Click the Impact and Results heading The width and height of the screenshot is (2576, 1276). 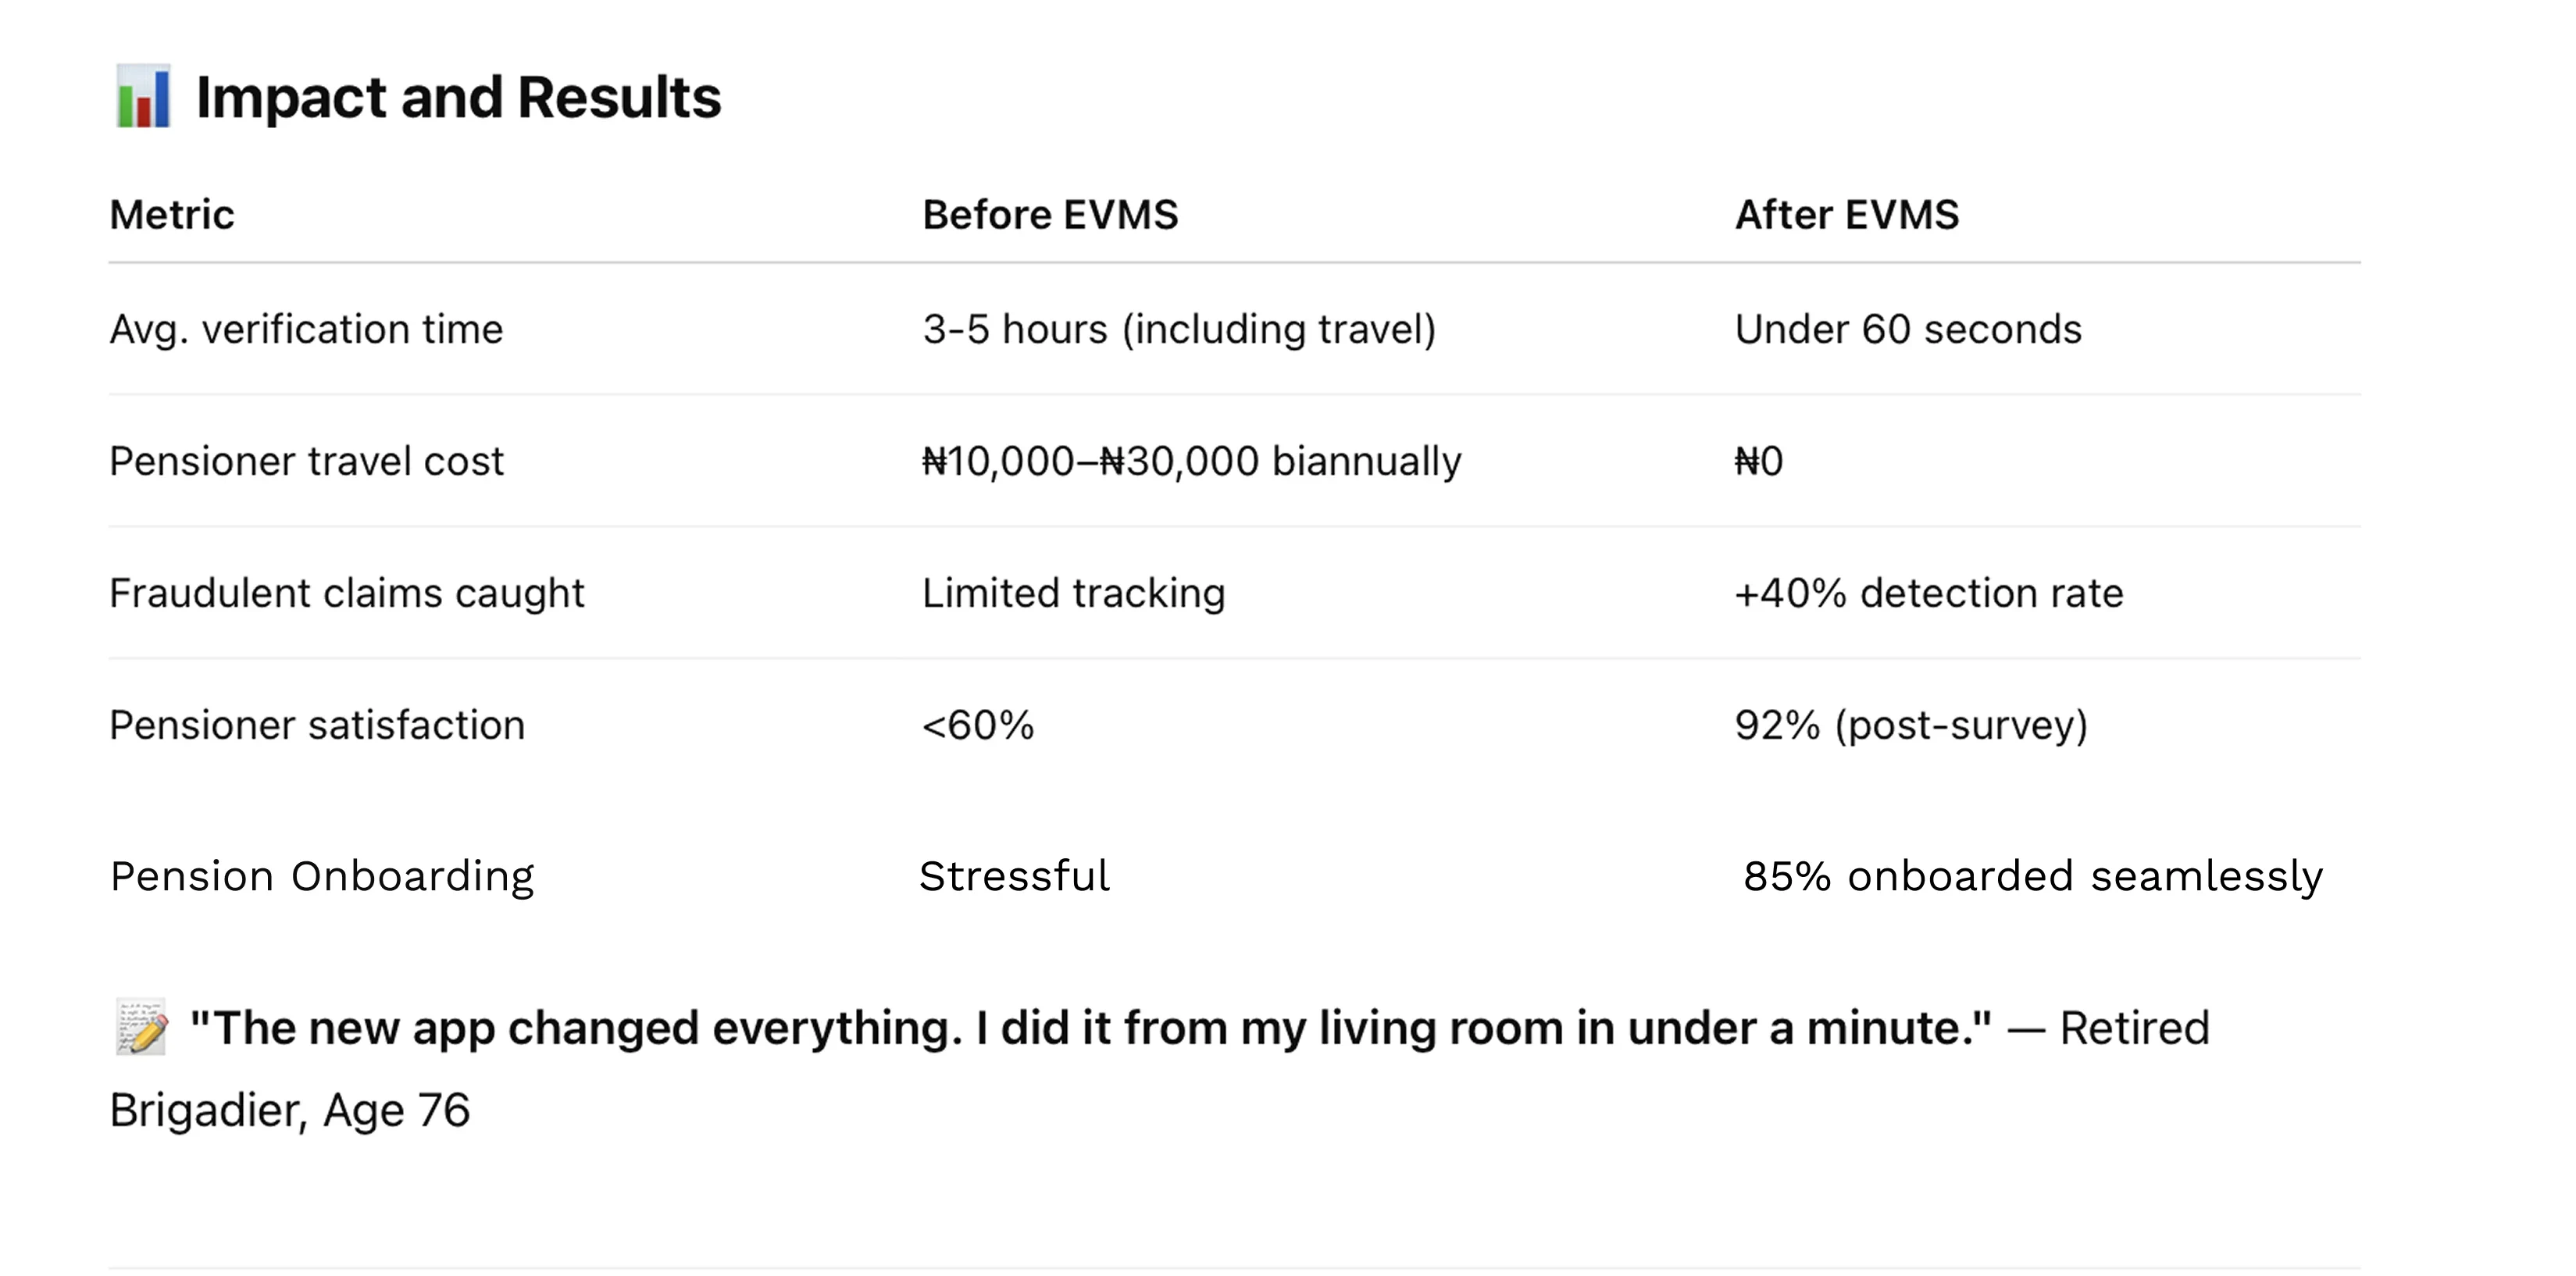click(x=458, y=97)
